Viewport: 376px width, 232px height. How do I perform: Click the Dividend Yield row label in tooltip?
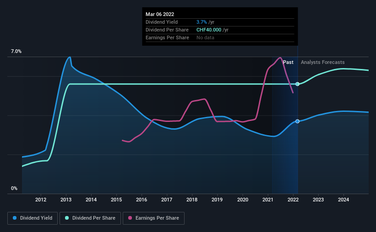[162, 22]
